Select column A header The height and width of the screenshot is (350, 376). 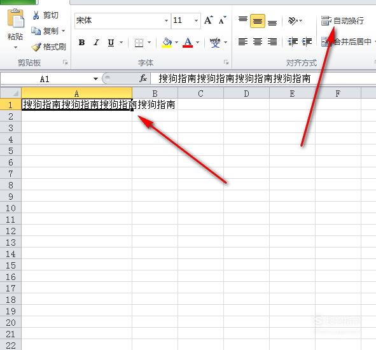click(x=77, y=93)
